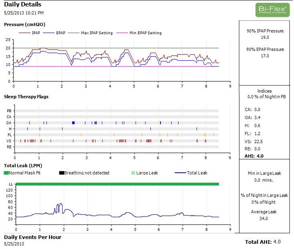This screenshot has height=249, width=294.
Task: Click the OA row label in Sleep Therapy Flags
Action: [x=9, y=123]
